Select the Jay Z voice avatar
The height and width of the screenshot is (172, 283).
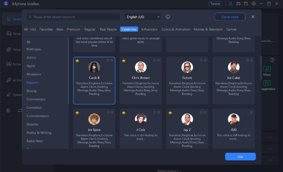pyautogui.click(x=187, y=119)
